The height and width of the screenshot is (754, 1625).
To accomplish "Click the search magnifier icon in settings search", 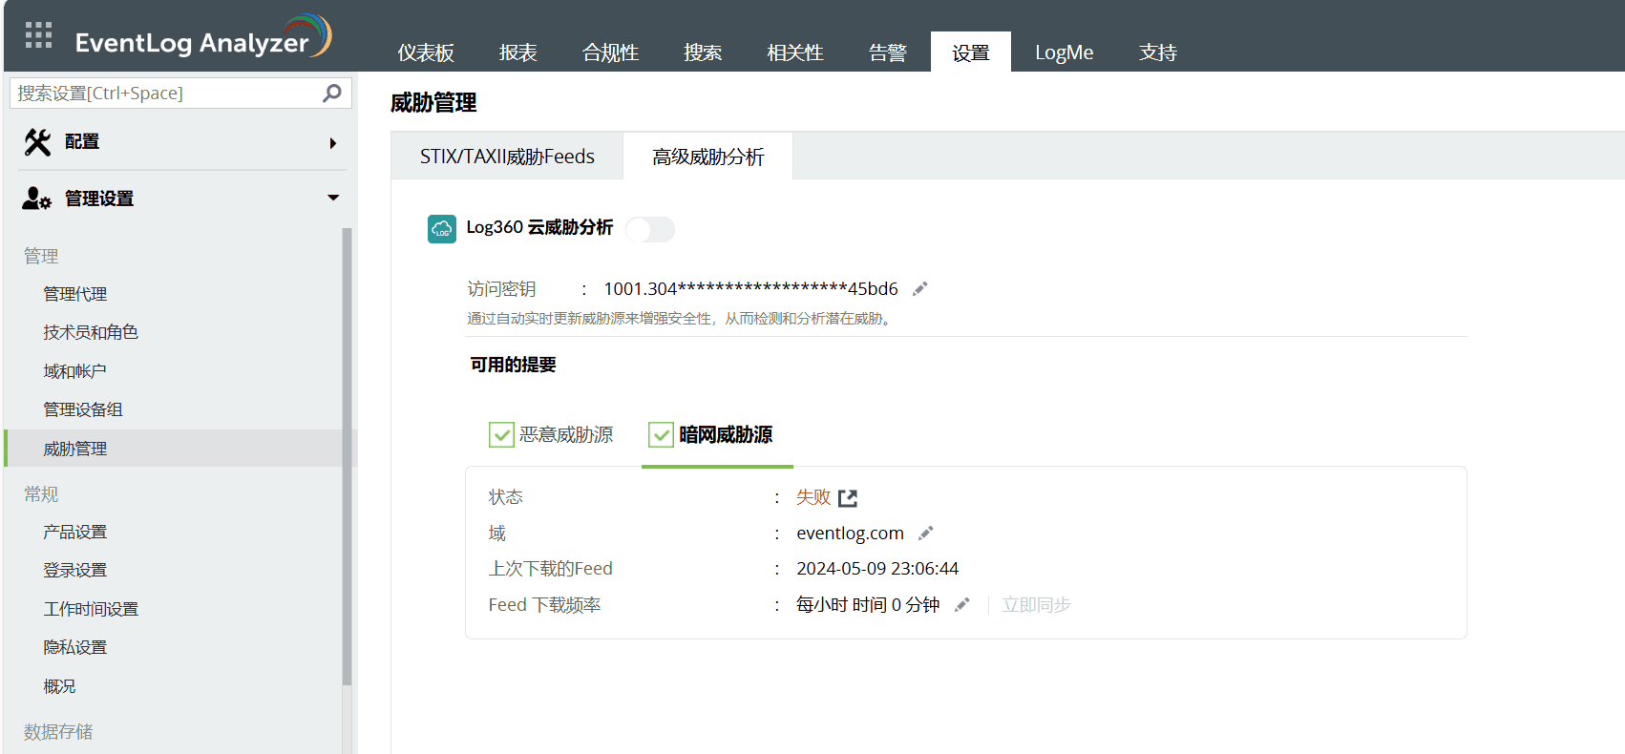I will coord(332,93).
